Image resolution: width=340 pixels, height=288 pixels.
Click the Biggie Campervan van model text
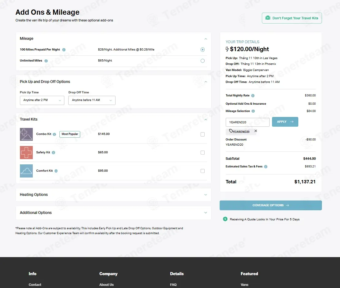pos(256,70)
